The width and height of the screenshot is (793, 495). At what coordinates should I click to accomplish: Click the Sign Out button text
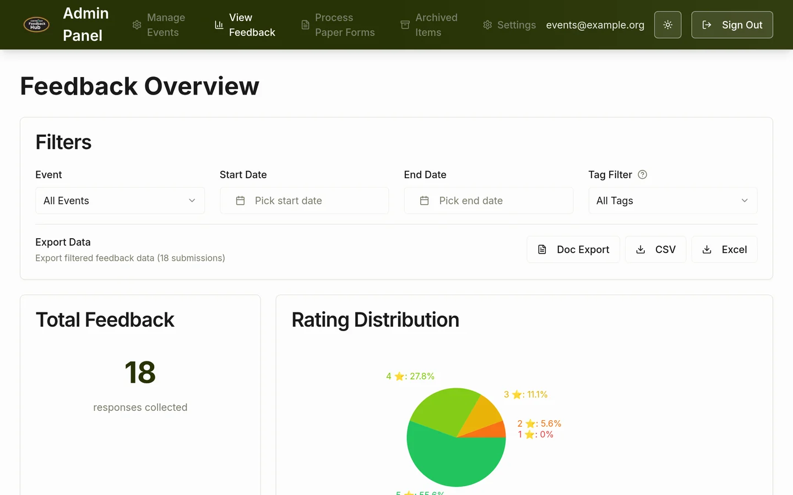coord(742,25)
